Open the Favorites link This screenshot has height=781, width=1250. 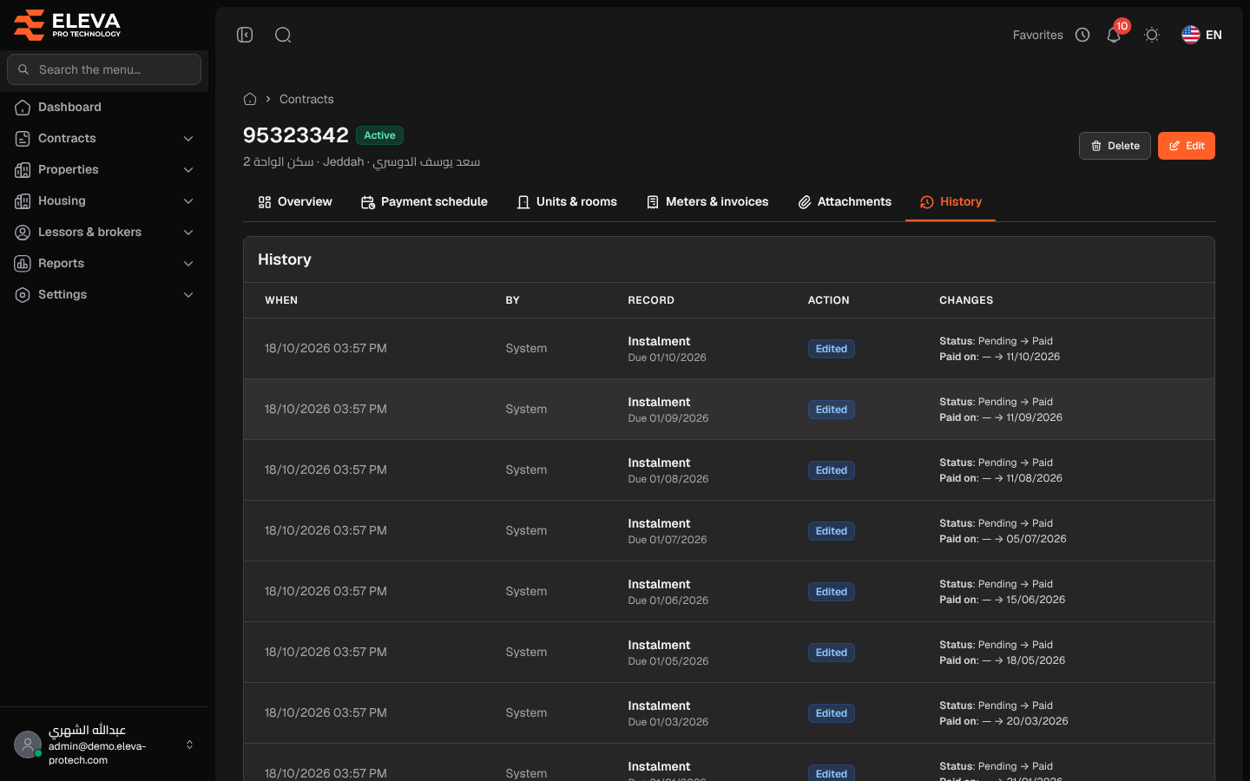tap(1038, 35)
